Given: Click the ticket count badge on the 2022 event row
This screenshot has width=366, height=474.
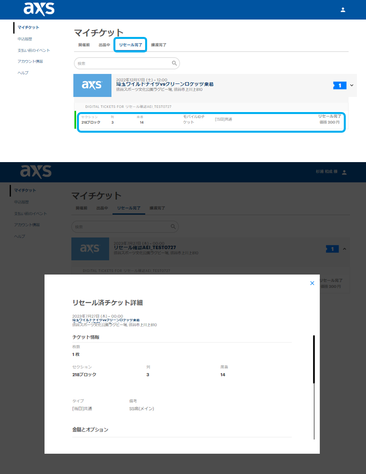Looking at the screenshot, I should point(340,85).
